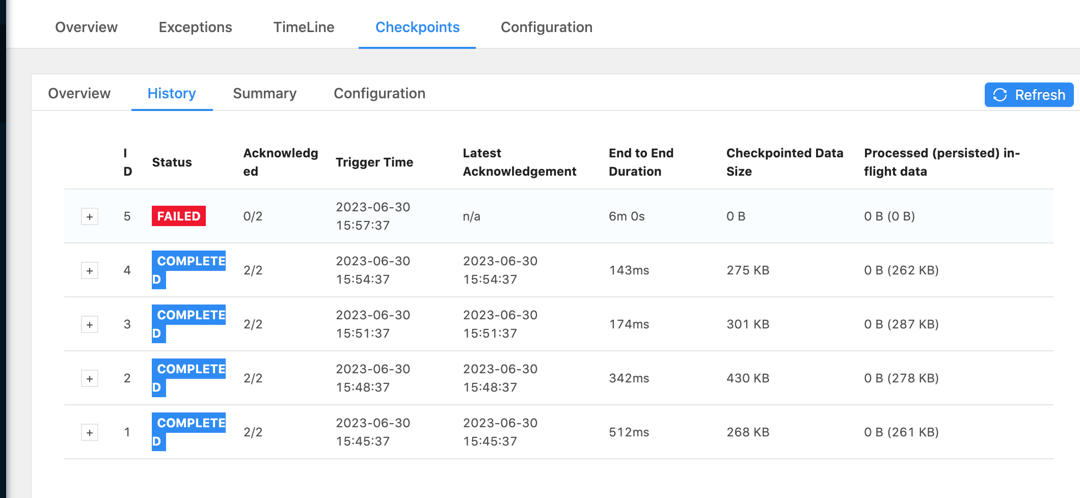This screenshot has height=498, width=1080.
Task: Expand details of checkpoint ID 3
Action: coord(90,325)
